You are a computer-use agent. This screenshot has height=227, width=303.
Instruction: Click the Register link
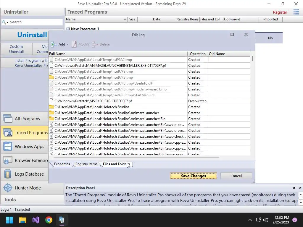point(280,12)
